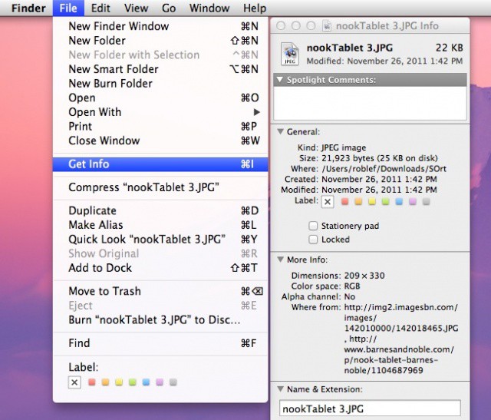The image size is (491, 420).
Task: Toggle the Locked checkbox
Action: [313, 240]
